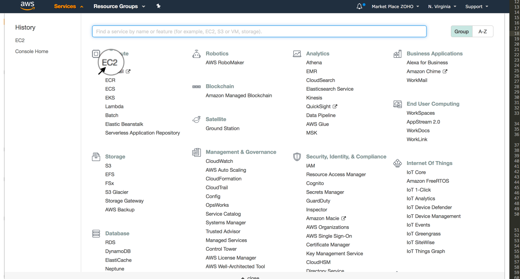Open S3 Glacier
Image resolution: width=520 pixels, height=279 pixels.
(117, 192)
